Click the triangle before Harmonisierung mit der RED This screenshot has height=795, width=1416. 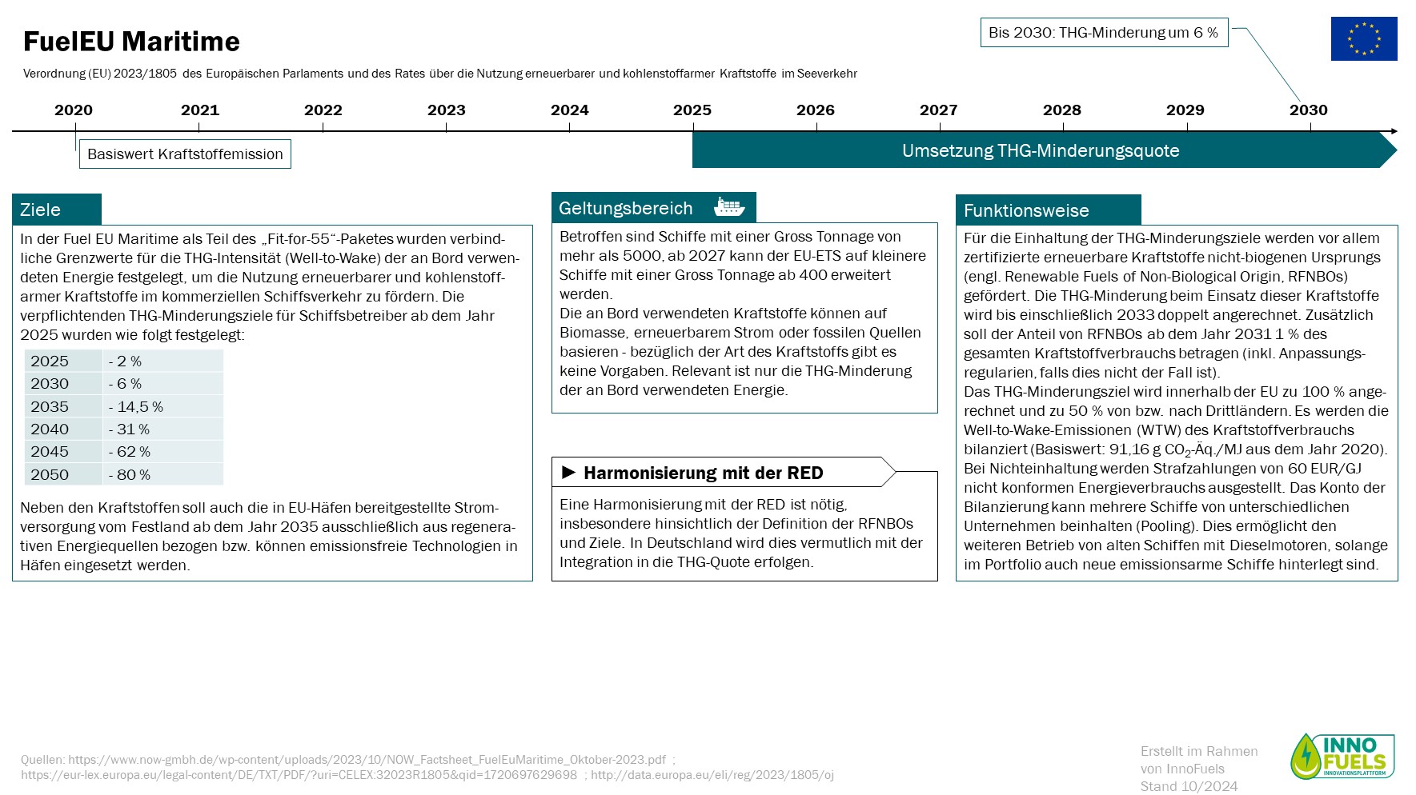[x=569, y=473]
